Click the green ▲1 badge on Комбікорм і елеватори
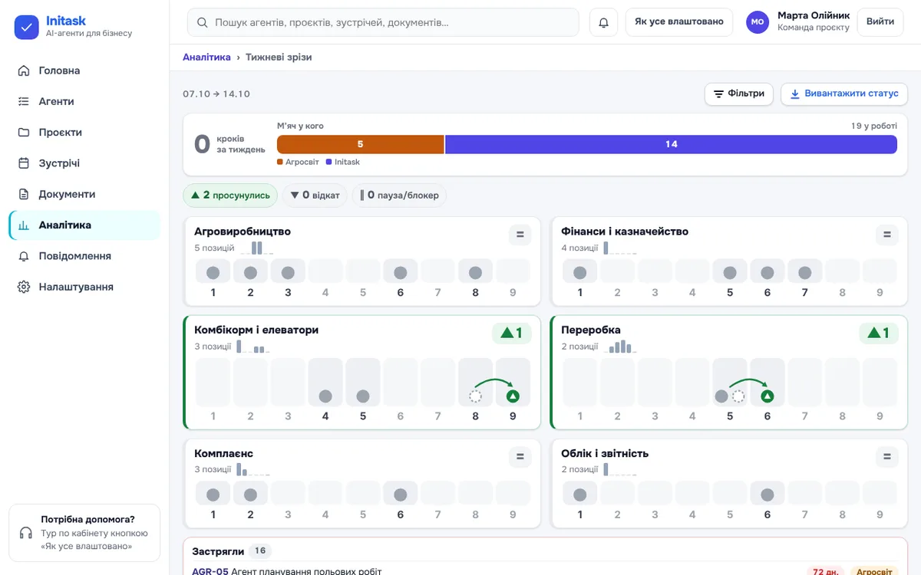Viewport: 921px width, 575px height. click(511, 333)
